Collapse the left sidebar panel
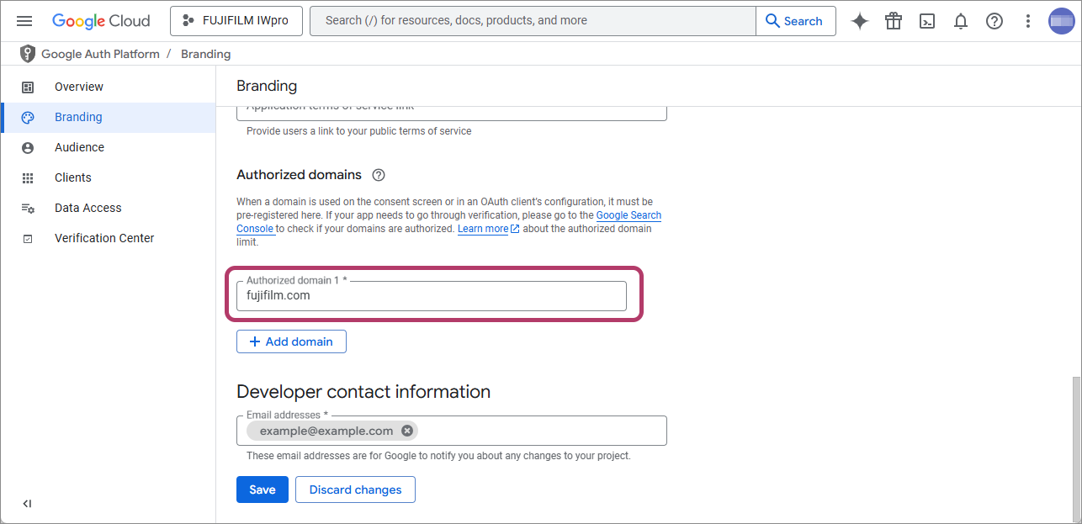The image size is (1082, 524). 27,504
